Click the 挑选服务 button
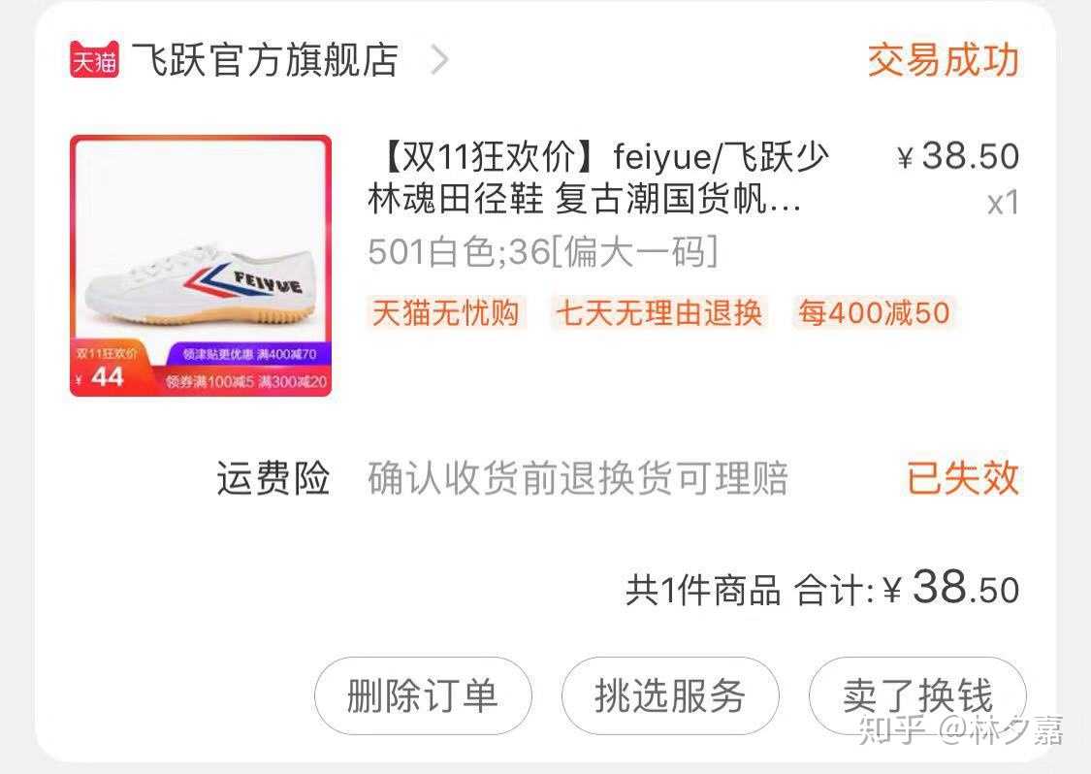Viewport: 1091px width, 774px height. pos(670,695)
